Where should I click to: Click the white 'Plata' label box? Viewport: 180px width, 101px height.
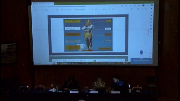[x=108, y=29]
